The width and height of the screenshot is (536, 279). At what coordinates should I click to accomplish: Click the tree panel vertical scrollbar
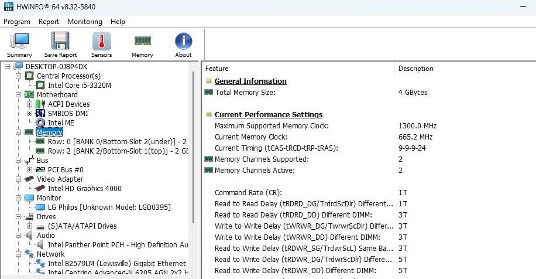click(x=194, y=147)
